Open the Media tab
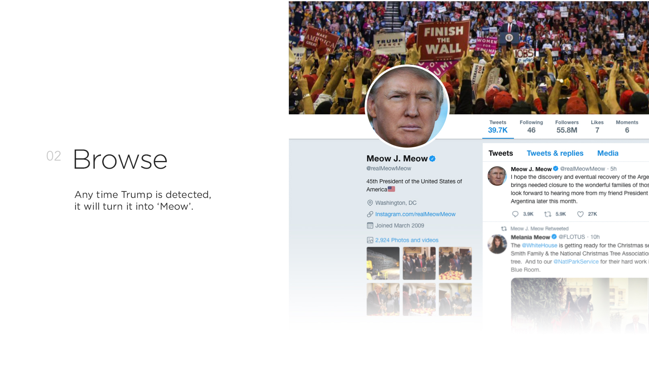Viewport: 649px width, 369px height. (608, 153)
